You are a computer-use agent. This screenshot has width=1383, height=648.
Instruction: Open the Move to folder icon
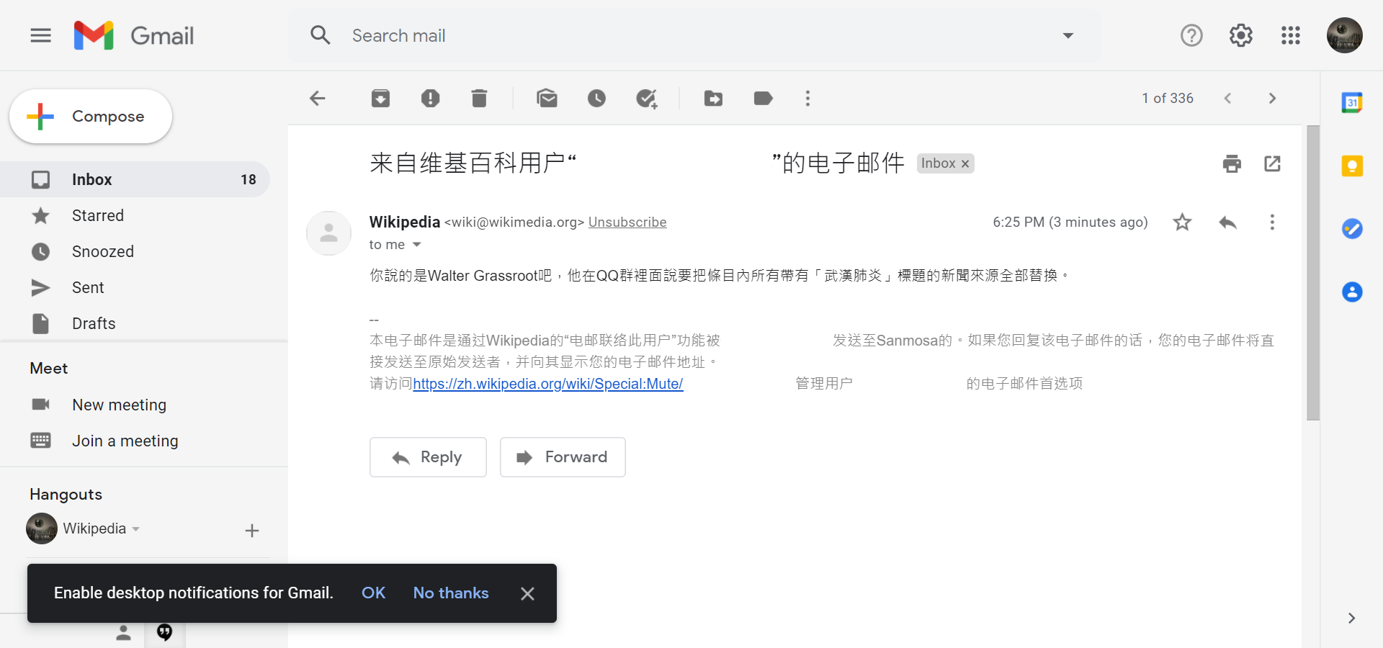coord(713,98)
